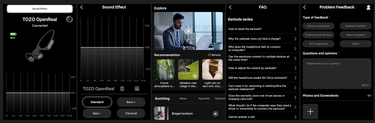The height and width of the screenshot is (123, 375).
Task: Open the Forest atmosphere thumbnail
Action: click(x=164, y=69)
